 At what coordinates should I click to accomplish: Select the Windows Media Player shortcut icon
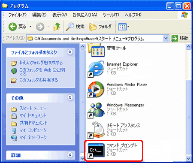coord(96,90)
